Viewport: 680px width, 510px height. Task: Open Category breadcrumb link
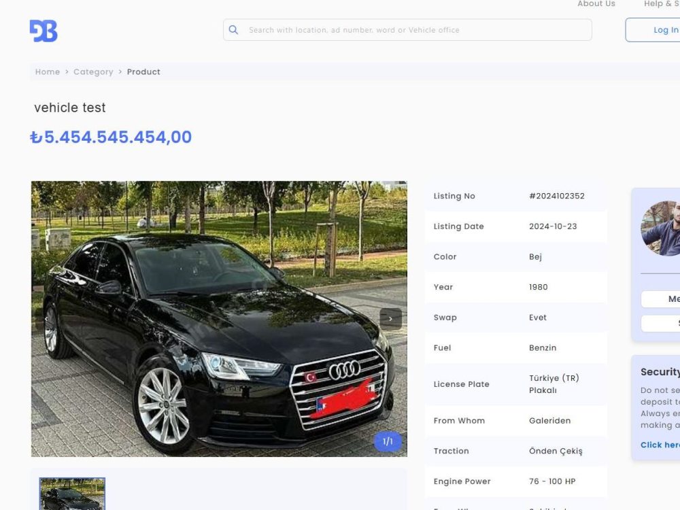93,72
